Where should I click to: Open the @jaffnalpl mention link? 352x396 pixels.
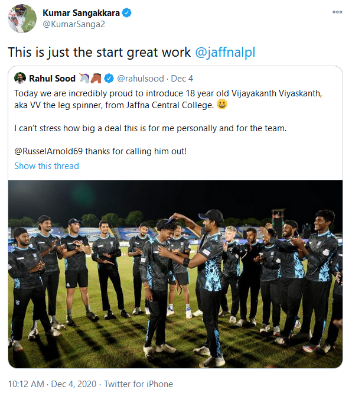click(x=225, y=52)
